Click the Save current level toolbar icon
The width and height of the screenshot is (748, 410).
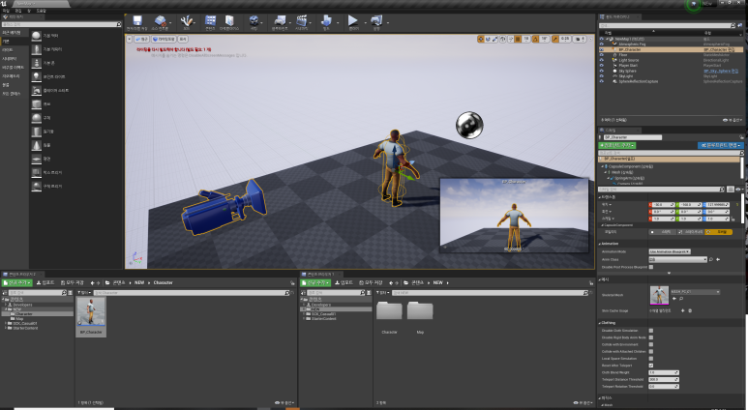click(x=137, y=21)
